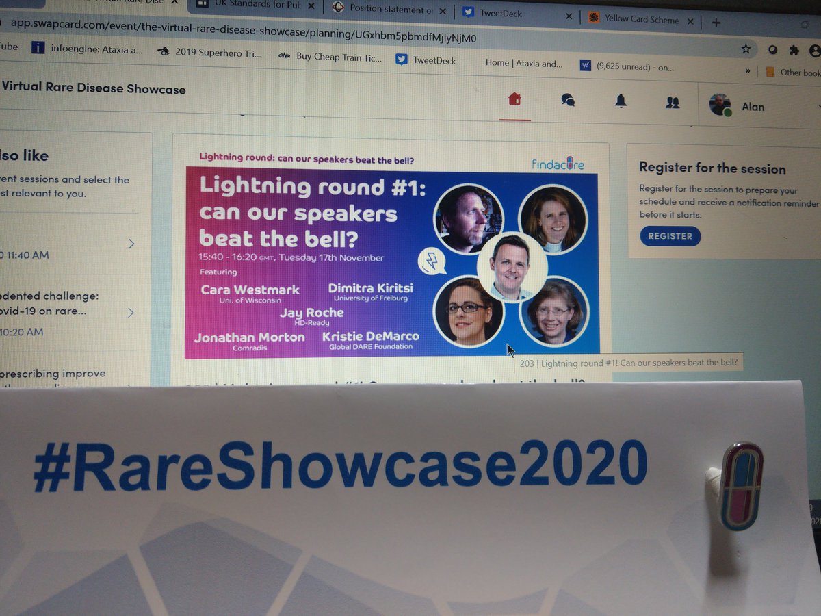Bookmark this page with the star icon
Screen dimensions: 821x616
click(x=746, y=49)
